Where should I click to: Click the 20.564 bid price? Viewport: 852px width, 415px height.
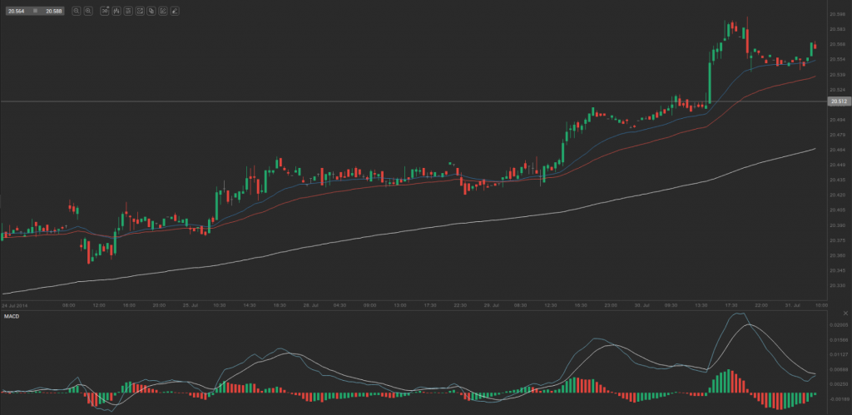coord(16,12)
